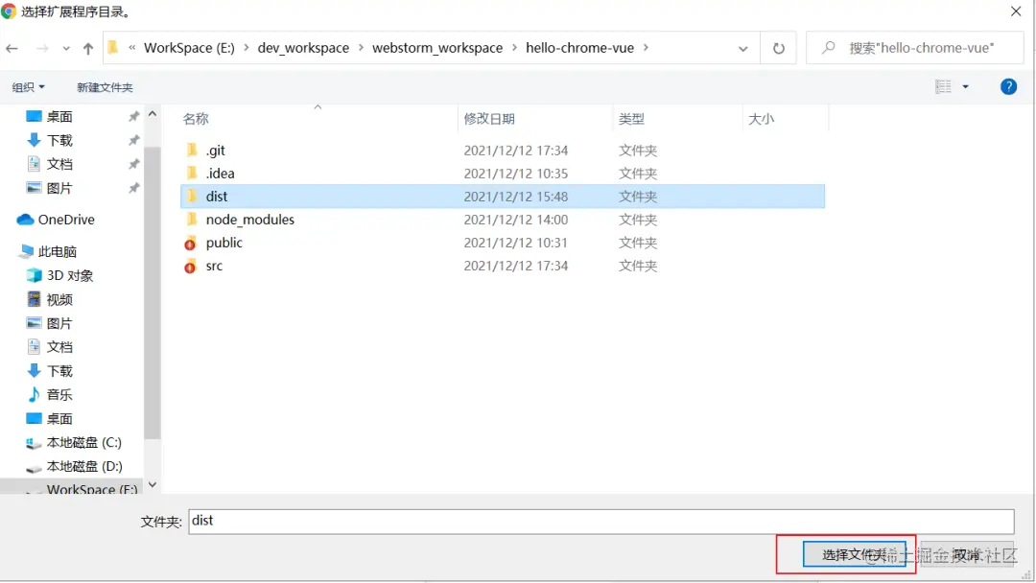Screen dimensions: 1036x583
Task: Click dev_workspace breadcrumb segment
Action: tap(303, 48)
